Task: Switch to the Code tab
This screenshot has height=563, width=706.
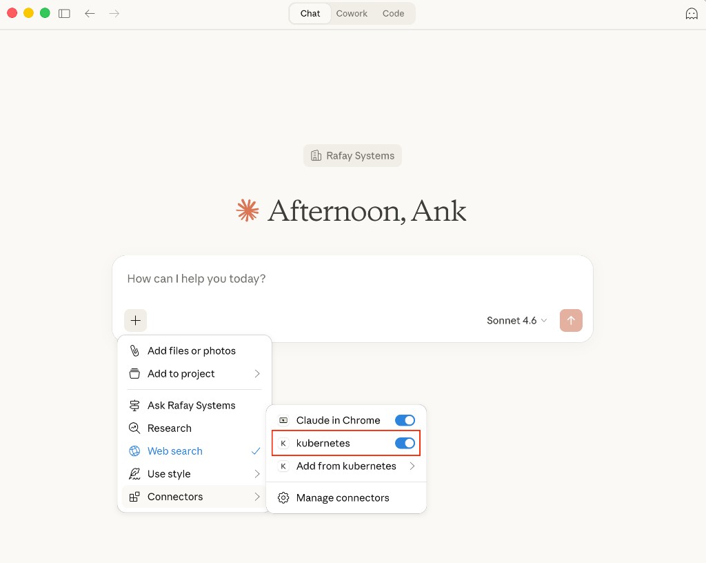Action: 393,13
